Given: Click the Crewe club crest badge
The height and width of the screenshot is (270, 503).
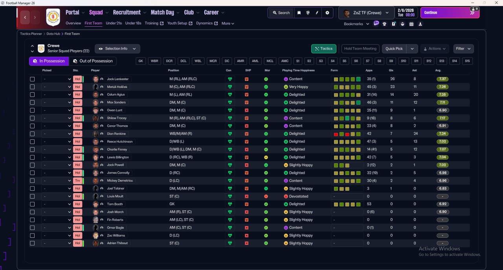Looking at the screenshot, I should (x=53, y=17).
